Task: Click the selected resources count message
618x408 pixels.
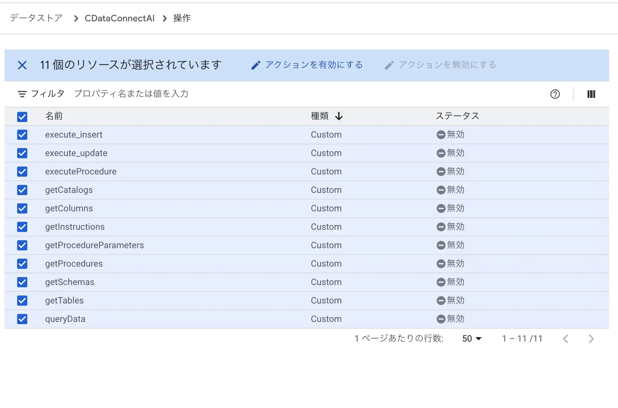Action: pos(131,65)
